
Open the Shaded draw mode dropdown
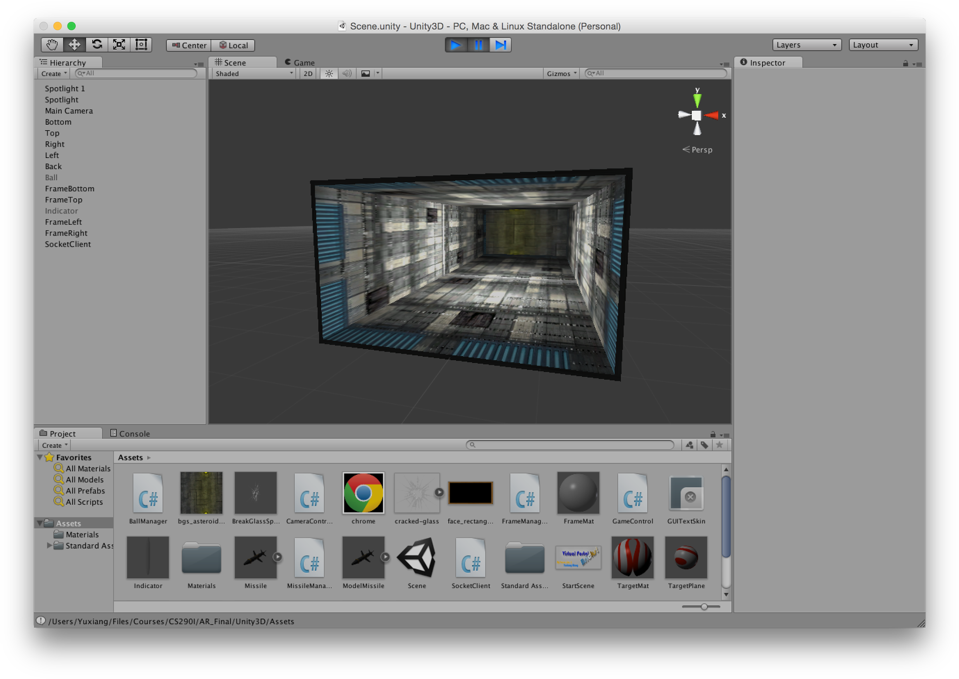(254, 74)
